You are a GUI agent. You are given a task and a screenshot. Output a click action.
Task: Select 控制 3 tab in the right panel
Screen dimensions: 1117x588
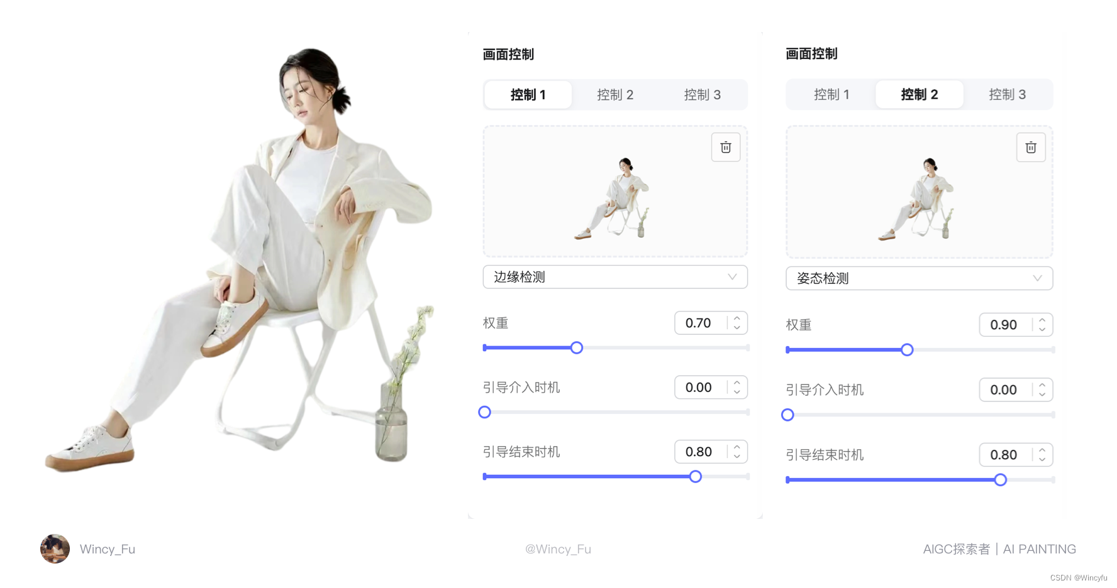[x=1007, y=94]
